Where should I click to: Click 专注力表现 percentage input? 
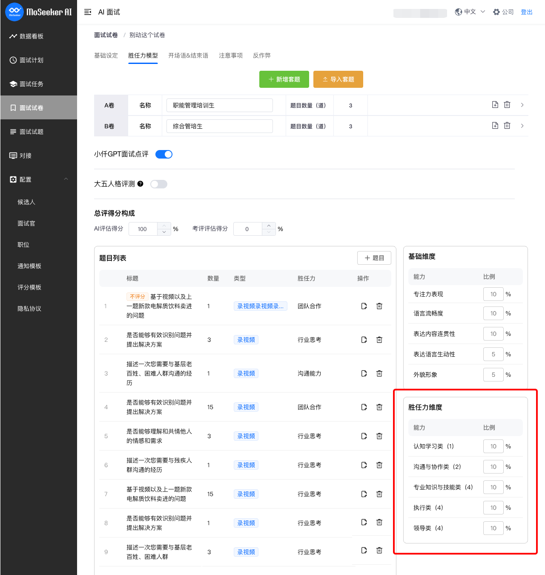[x=493, y=294]
